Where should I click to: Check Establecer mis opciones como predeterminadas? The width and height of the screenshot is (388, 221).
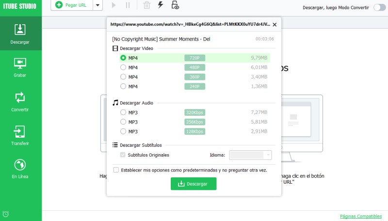(116, 170)
